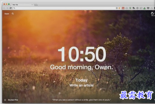Image resolution: width=155 pixels, height=104 pixels.
Task: Click the yellow macOS minimize button
Action: pos(7,4)
